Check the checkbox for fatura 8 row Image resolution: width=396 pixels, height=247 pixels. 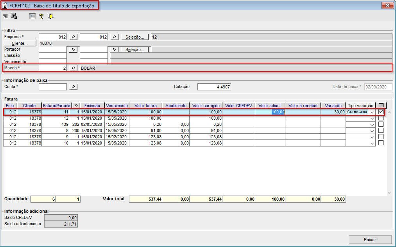(x=381, y=131)
